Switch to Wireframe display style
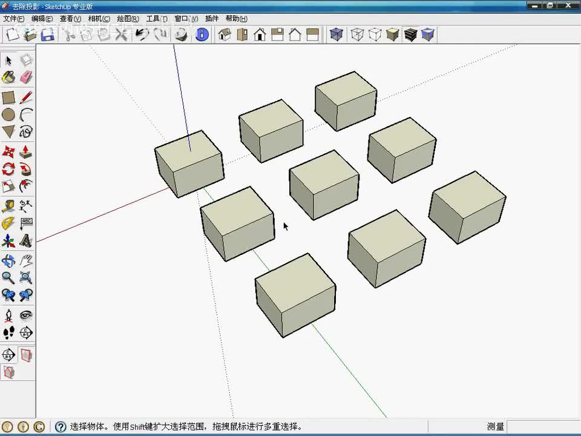 pos(357,35)
